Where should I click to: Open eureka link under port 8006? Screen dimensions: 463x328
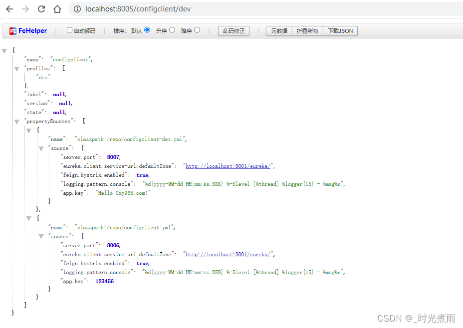pyautogui.click(x=228, y=254)
